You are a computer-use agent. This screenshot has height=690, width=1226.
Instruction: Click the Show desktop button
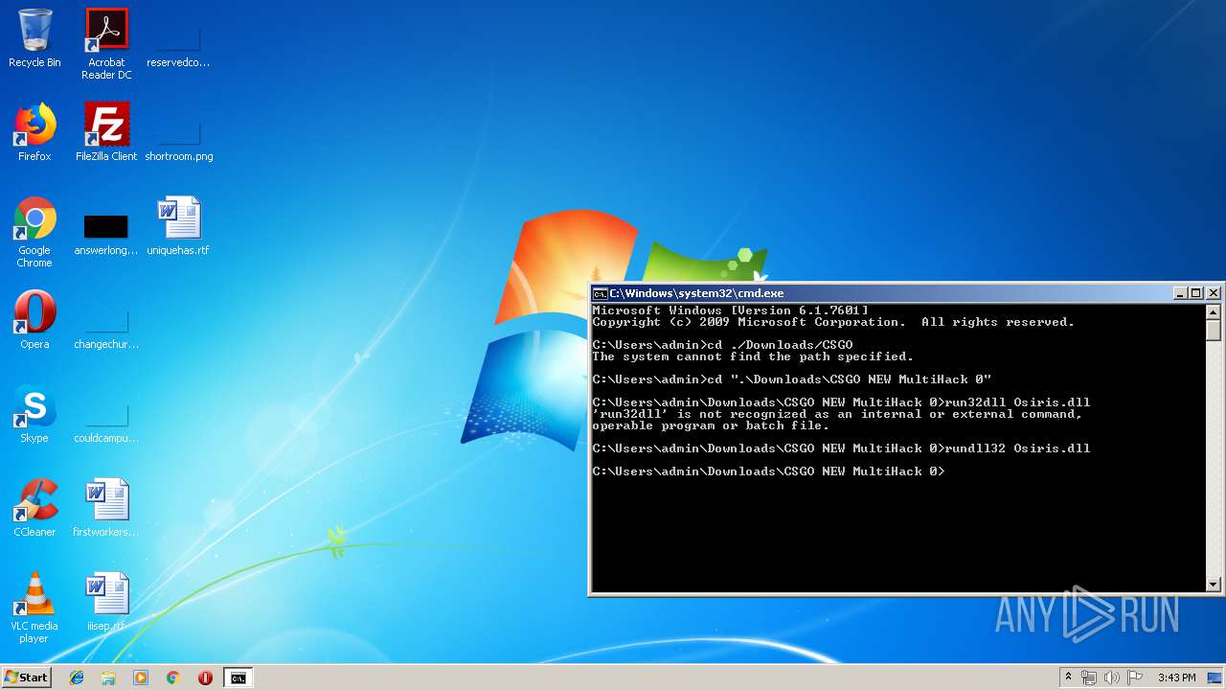click(1215, 678)
